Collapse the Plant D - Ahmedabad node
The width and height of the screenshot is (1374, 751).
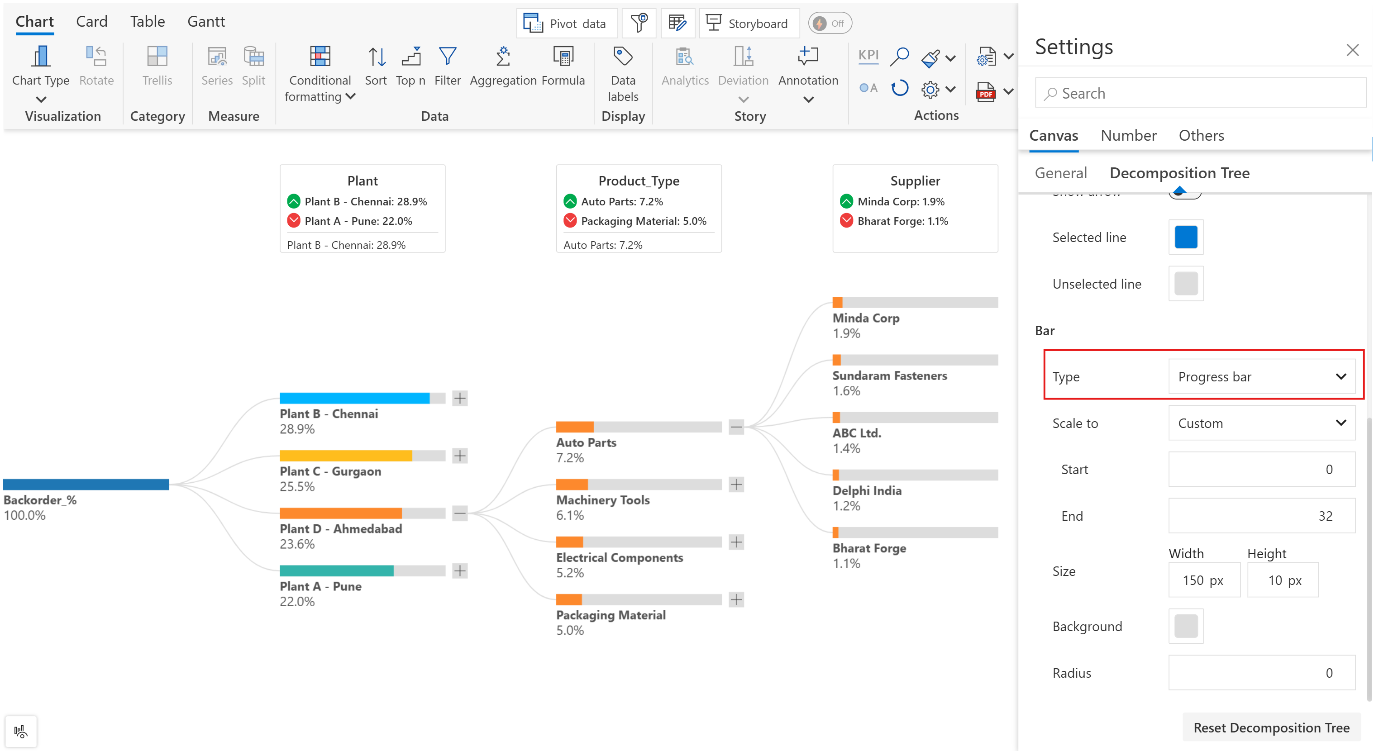(460, 513)
